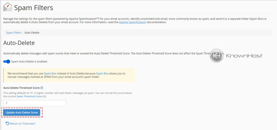Focus the threshold score field showing 7

pos(35,103)
